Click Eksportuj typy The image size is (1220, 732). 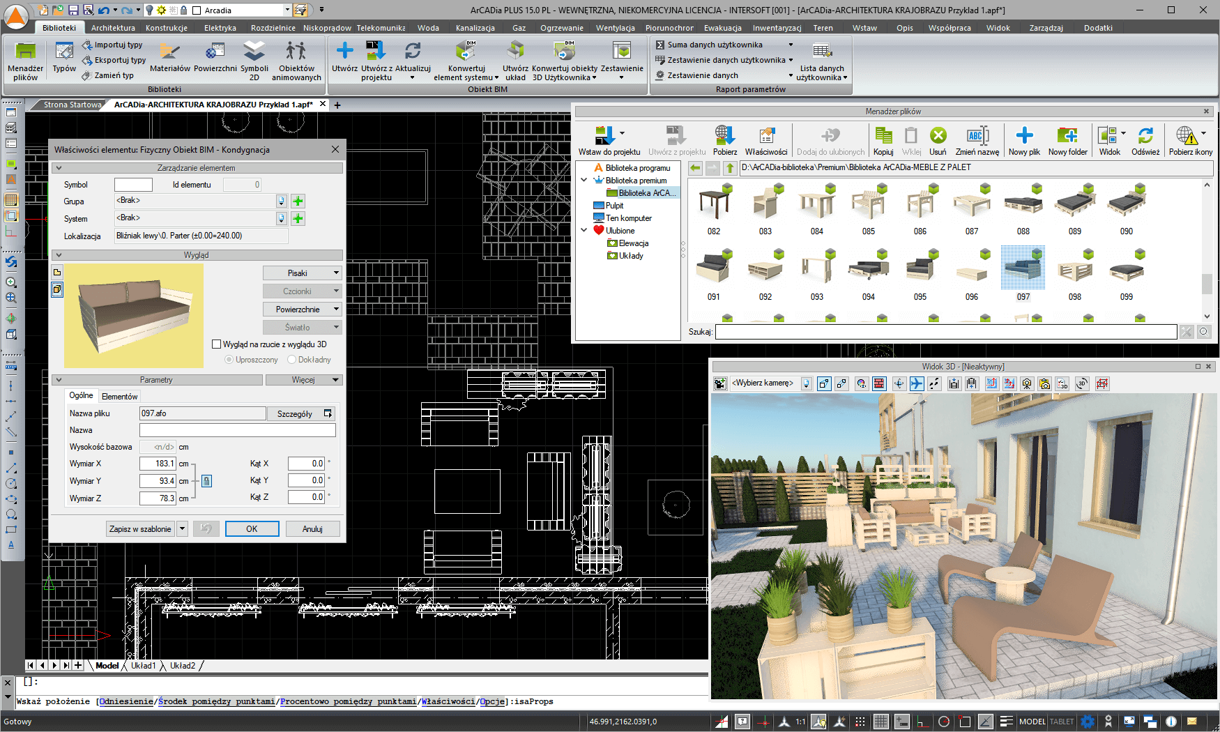pos(114,60)
